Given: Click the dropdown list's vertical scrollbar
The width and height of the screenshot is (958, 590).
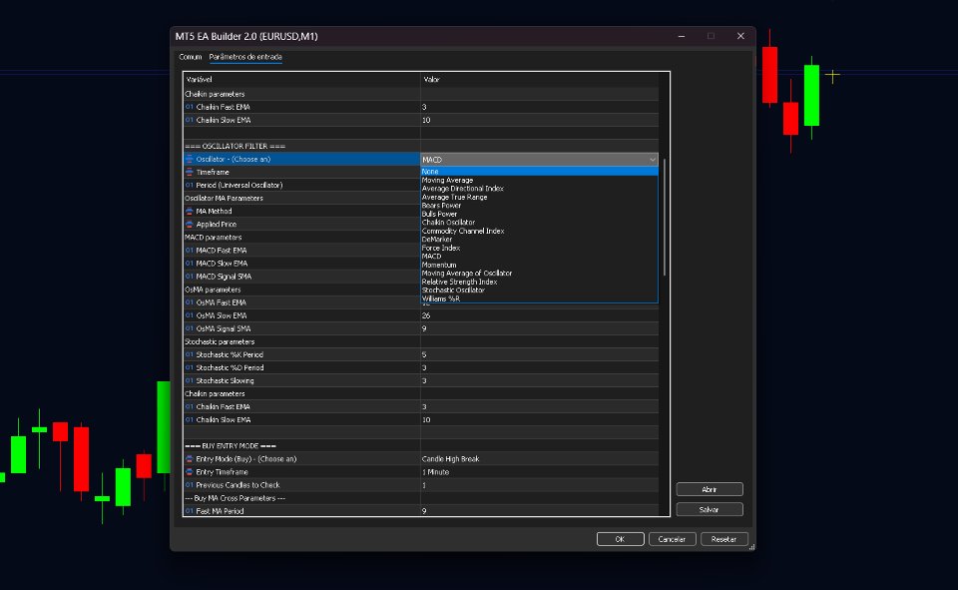Looking at the screenshot, I should [x=664, y=217].
